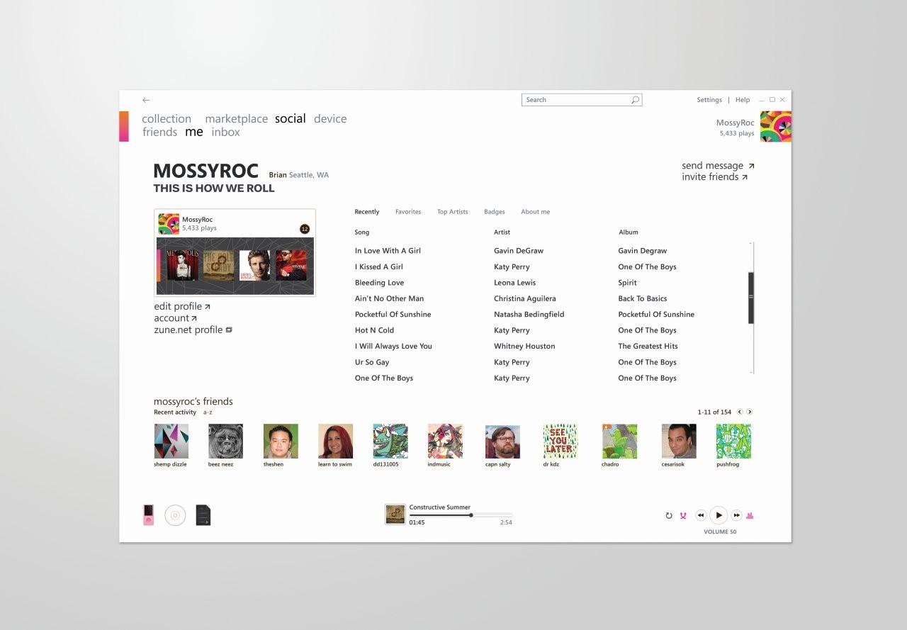
Task: Open the inbox sub-section
Action: (x=225, y=133)
